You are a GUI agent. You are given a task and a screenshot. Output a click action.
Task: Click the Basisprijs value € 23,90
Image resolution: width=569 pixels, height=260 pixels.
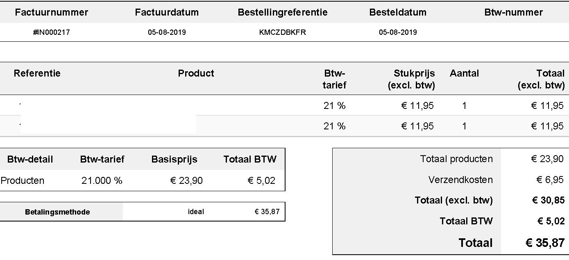click(x=186, y=181)
